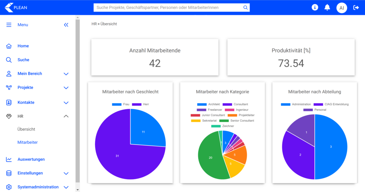Open Projekte menu item
Screen dimensions: 365x192
25,87
